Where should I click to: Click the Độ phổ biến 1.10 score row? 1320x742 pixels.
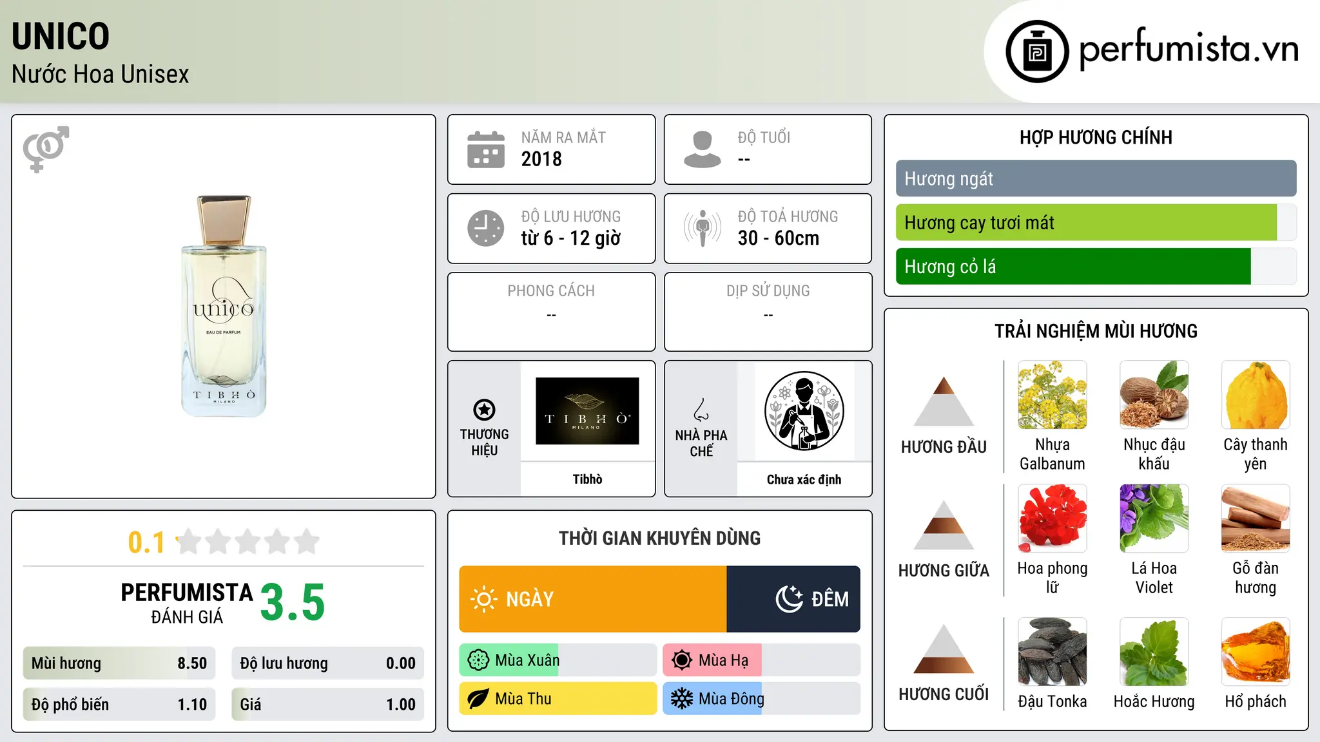click(119, 705)
